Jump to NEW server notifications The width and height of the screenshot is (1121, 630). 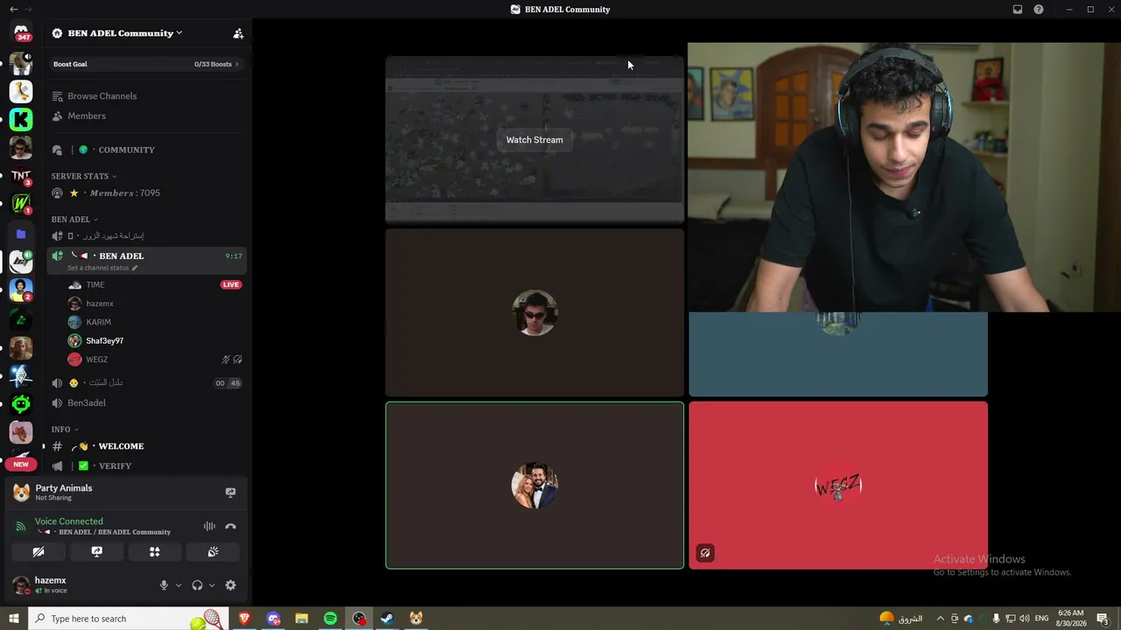[x=21, y=464]
